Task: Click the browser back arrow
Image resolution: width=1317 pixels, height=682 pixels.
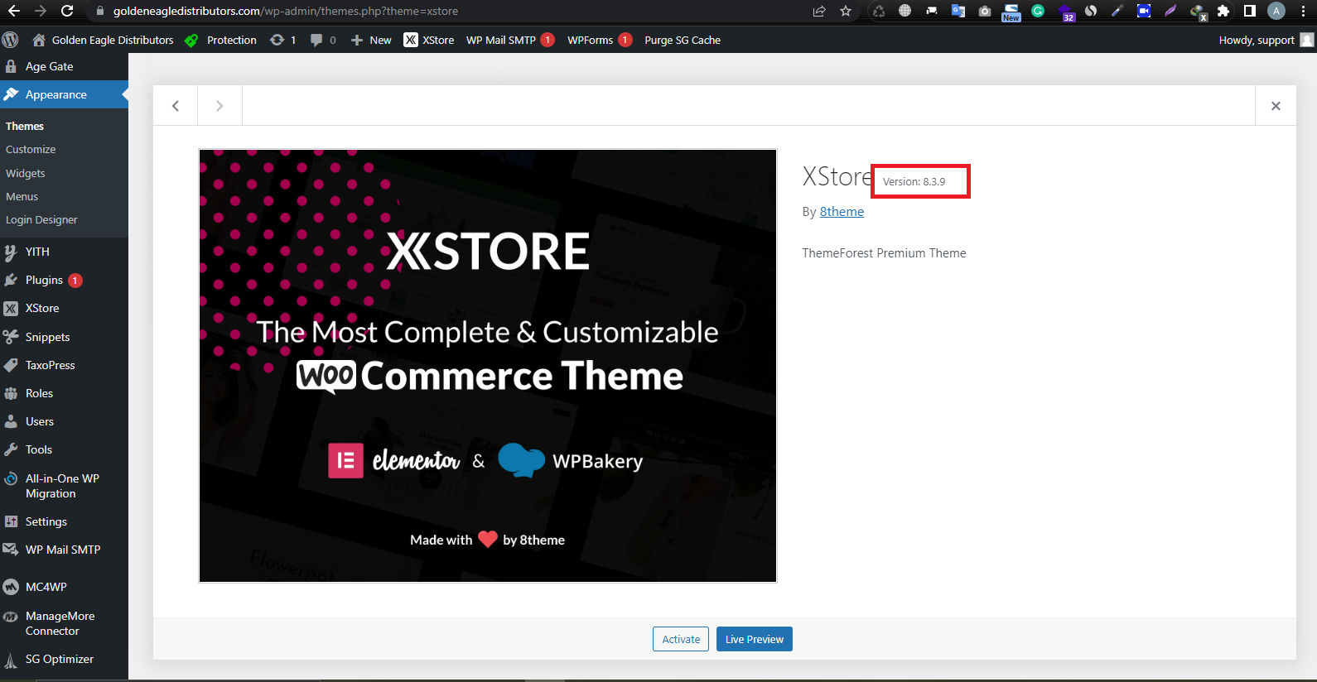Action: pyautogui.click(x=13, y=11)
